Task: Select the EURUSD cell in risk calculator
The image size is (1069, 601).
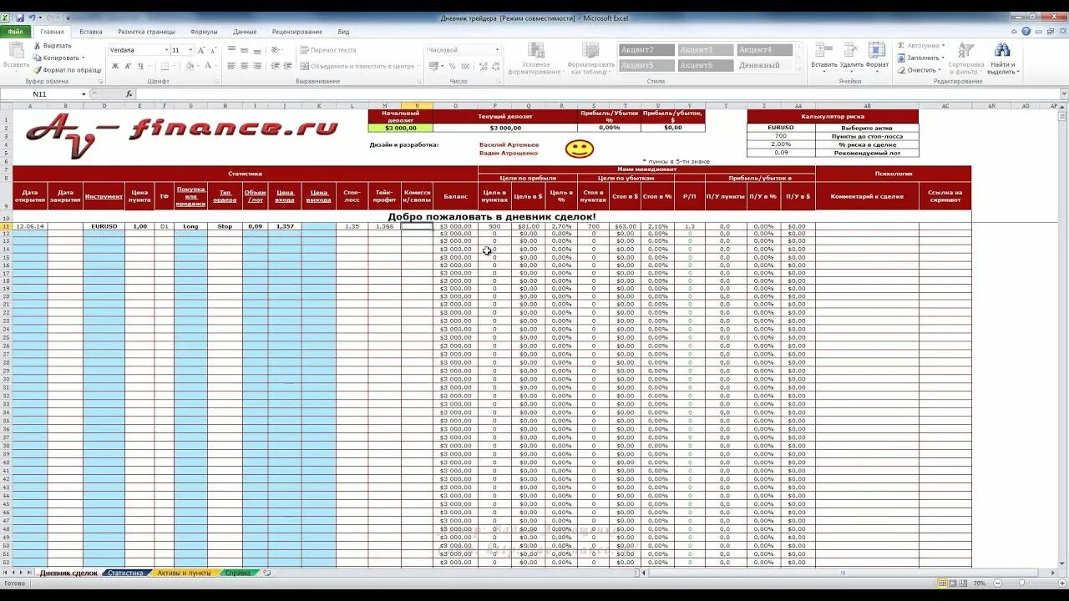Action: tap(780, 128)
